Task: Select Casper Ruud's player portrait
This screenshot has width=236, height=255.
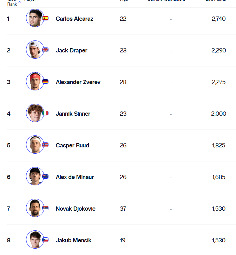Action: coord(35,145)
